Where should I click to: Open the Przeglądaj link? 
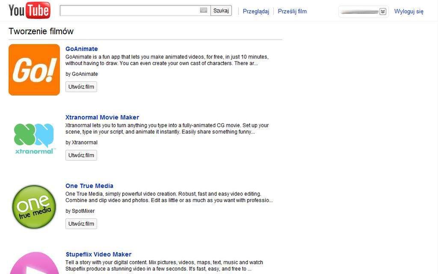pyautogui.click(x=256, y=11)
